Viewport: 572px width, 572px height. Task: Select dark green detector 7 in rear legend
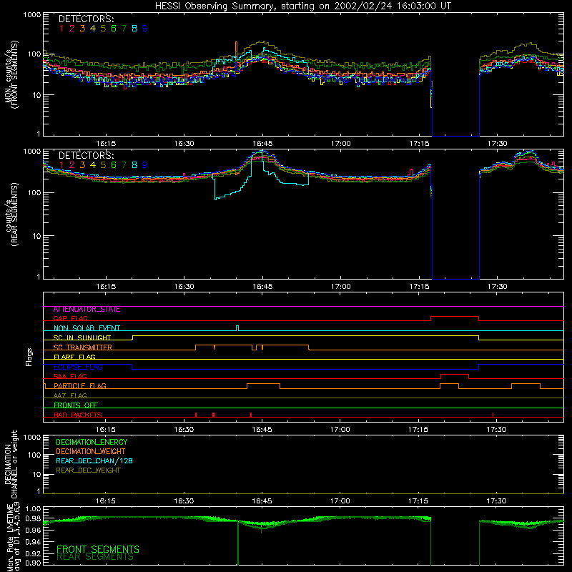pyautogui.click(x=124, y=165)
